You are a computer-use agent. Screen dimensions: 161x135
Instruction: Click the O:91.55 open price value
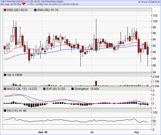click(48, 4)
